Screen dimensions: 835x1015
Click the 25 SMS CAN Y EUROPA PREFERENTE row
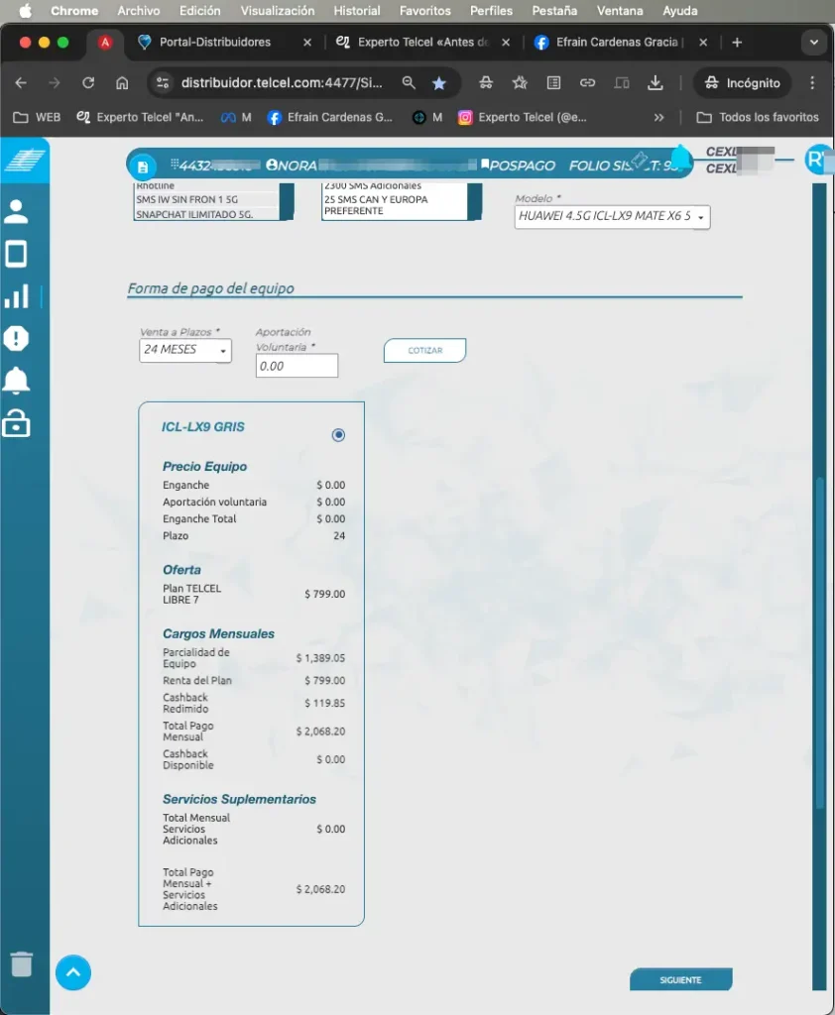click(395, 205)
